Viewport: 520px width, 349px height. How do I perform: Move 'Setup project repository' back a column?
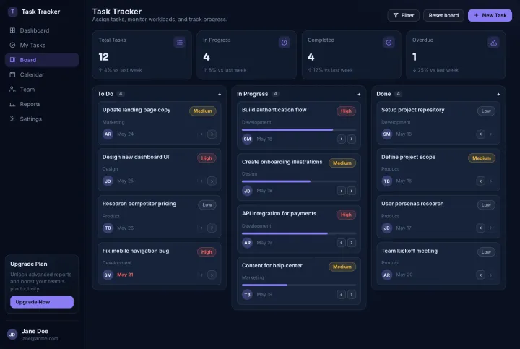480,134
